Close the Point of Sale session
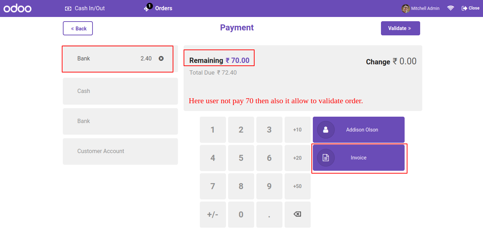This screenshot has height=251, width=483. 470,8
